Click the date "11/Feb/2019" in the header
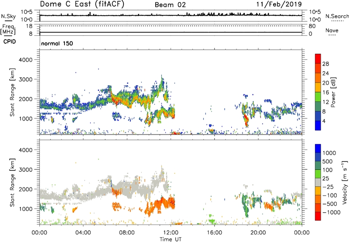This screenshot has height=242, width=349. click(279, 4)
